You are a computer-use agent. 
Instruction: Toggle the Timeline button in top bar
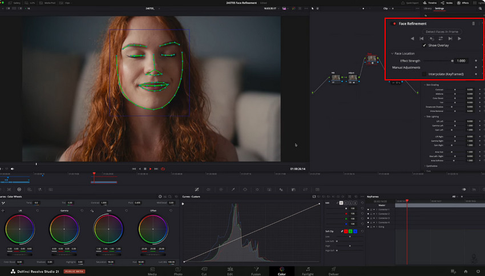pos(430,3)
